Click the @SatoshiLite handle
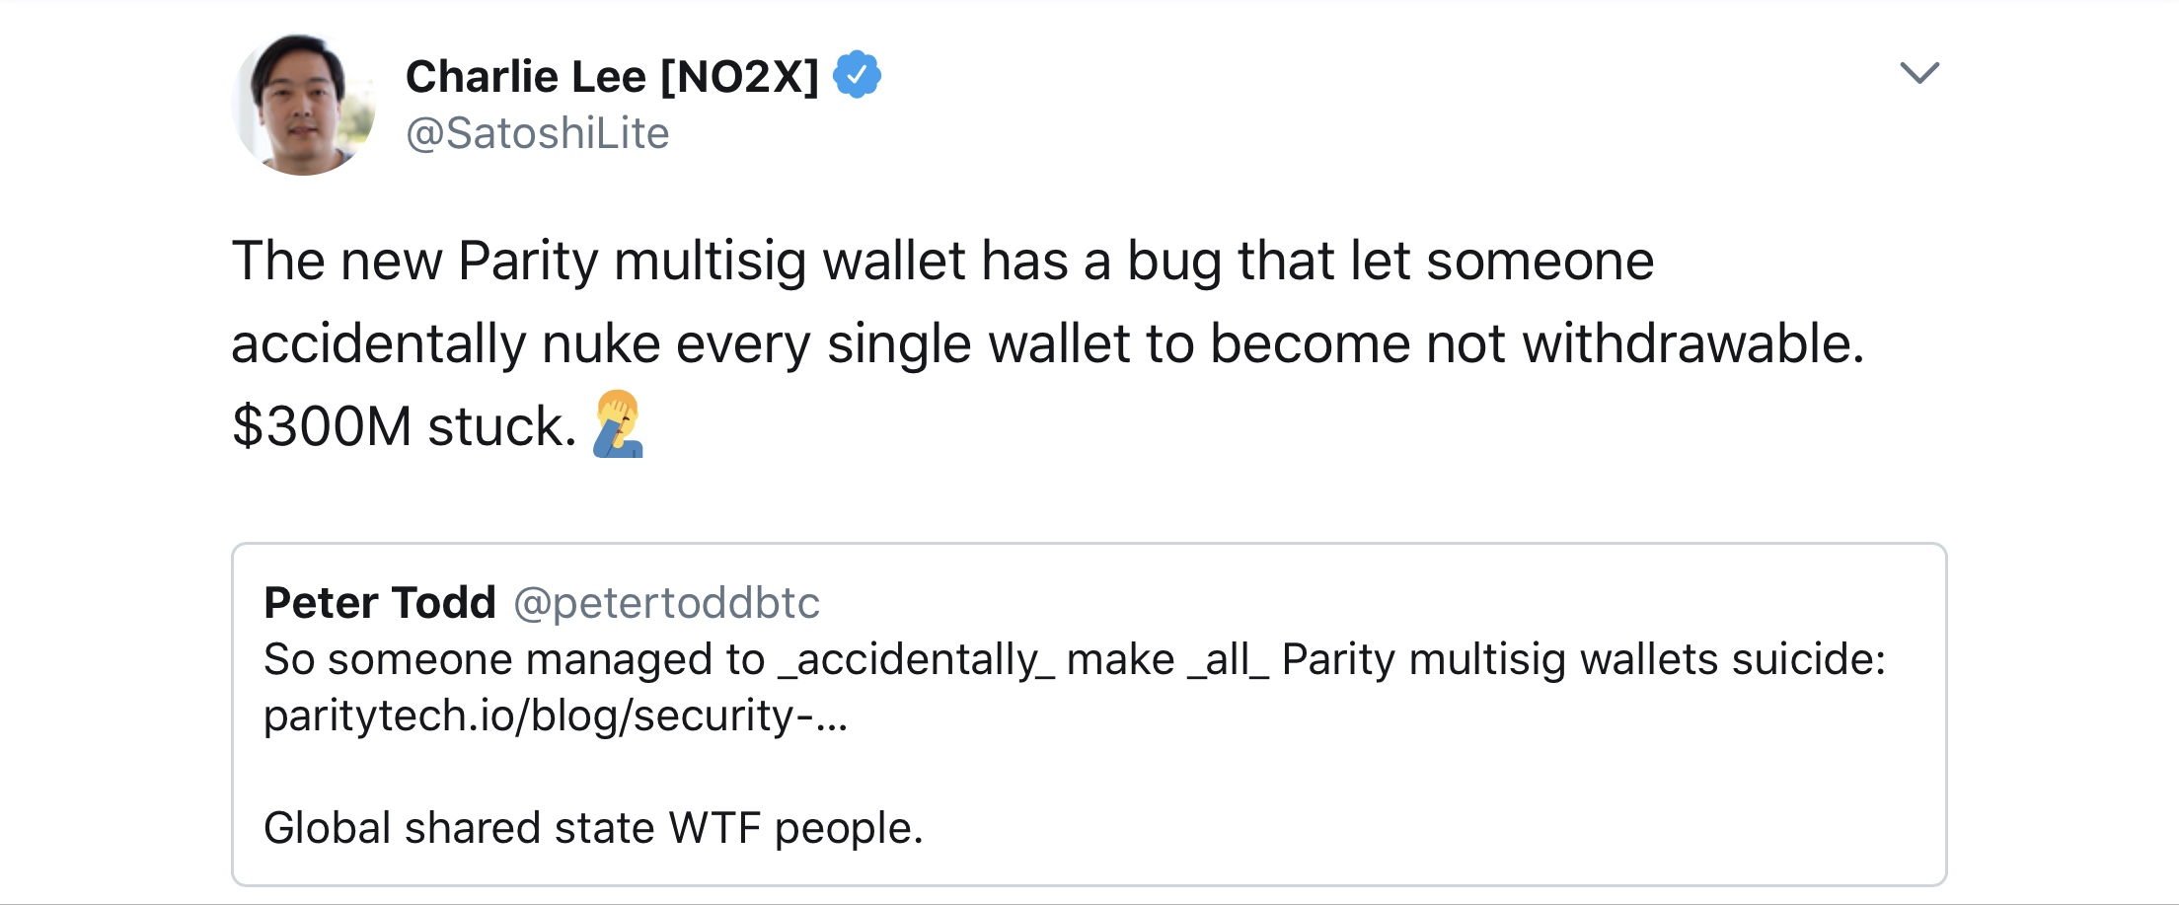Viewport: 2179px width, 905px height. [537, 133]
